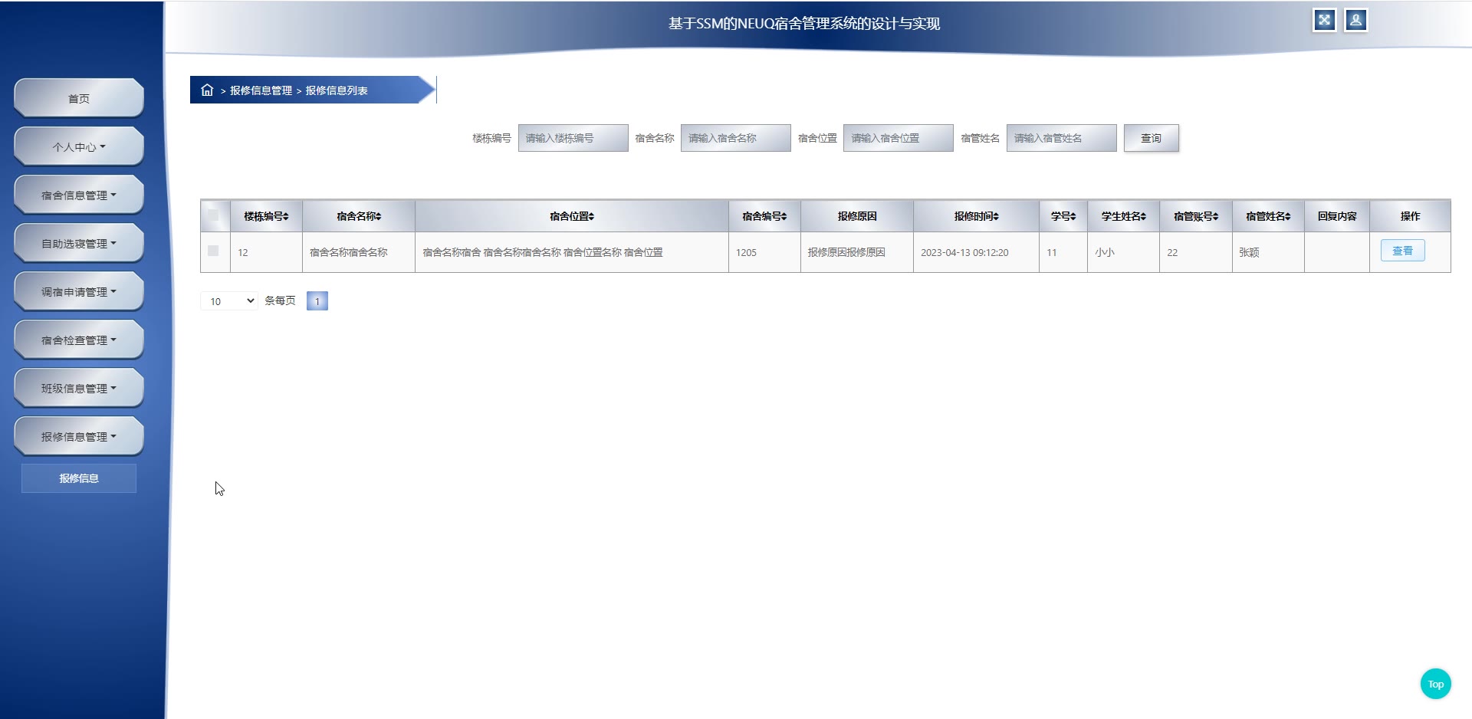
Task: Sort by 宿管姓名 column header
Action: tap(1268, 216)
